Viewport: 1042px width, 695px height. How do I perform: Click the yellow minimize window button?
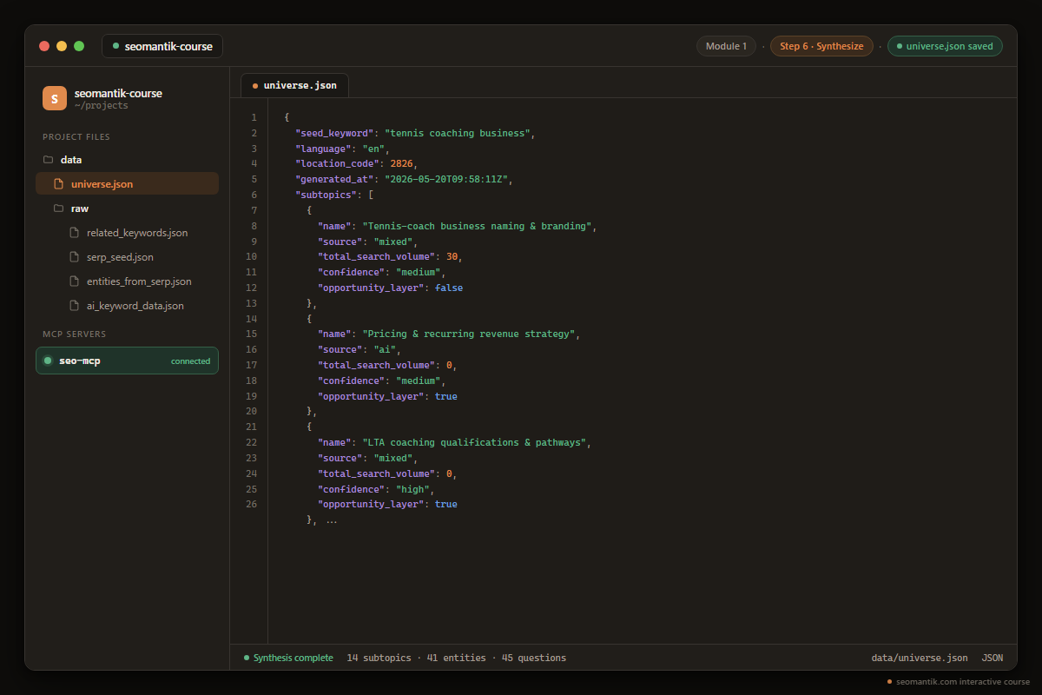[x=62, y=46]
